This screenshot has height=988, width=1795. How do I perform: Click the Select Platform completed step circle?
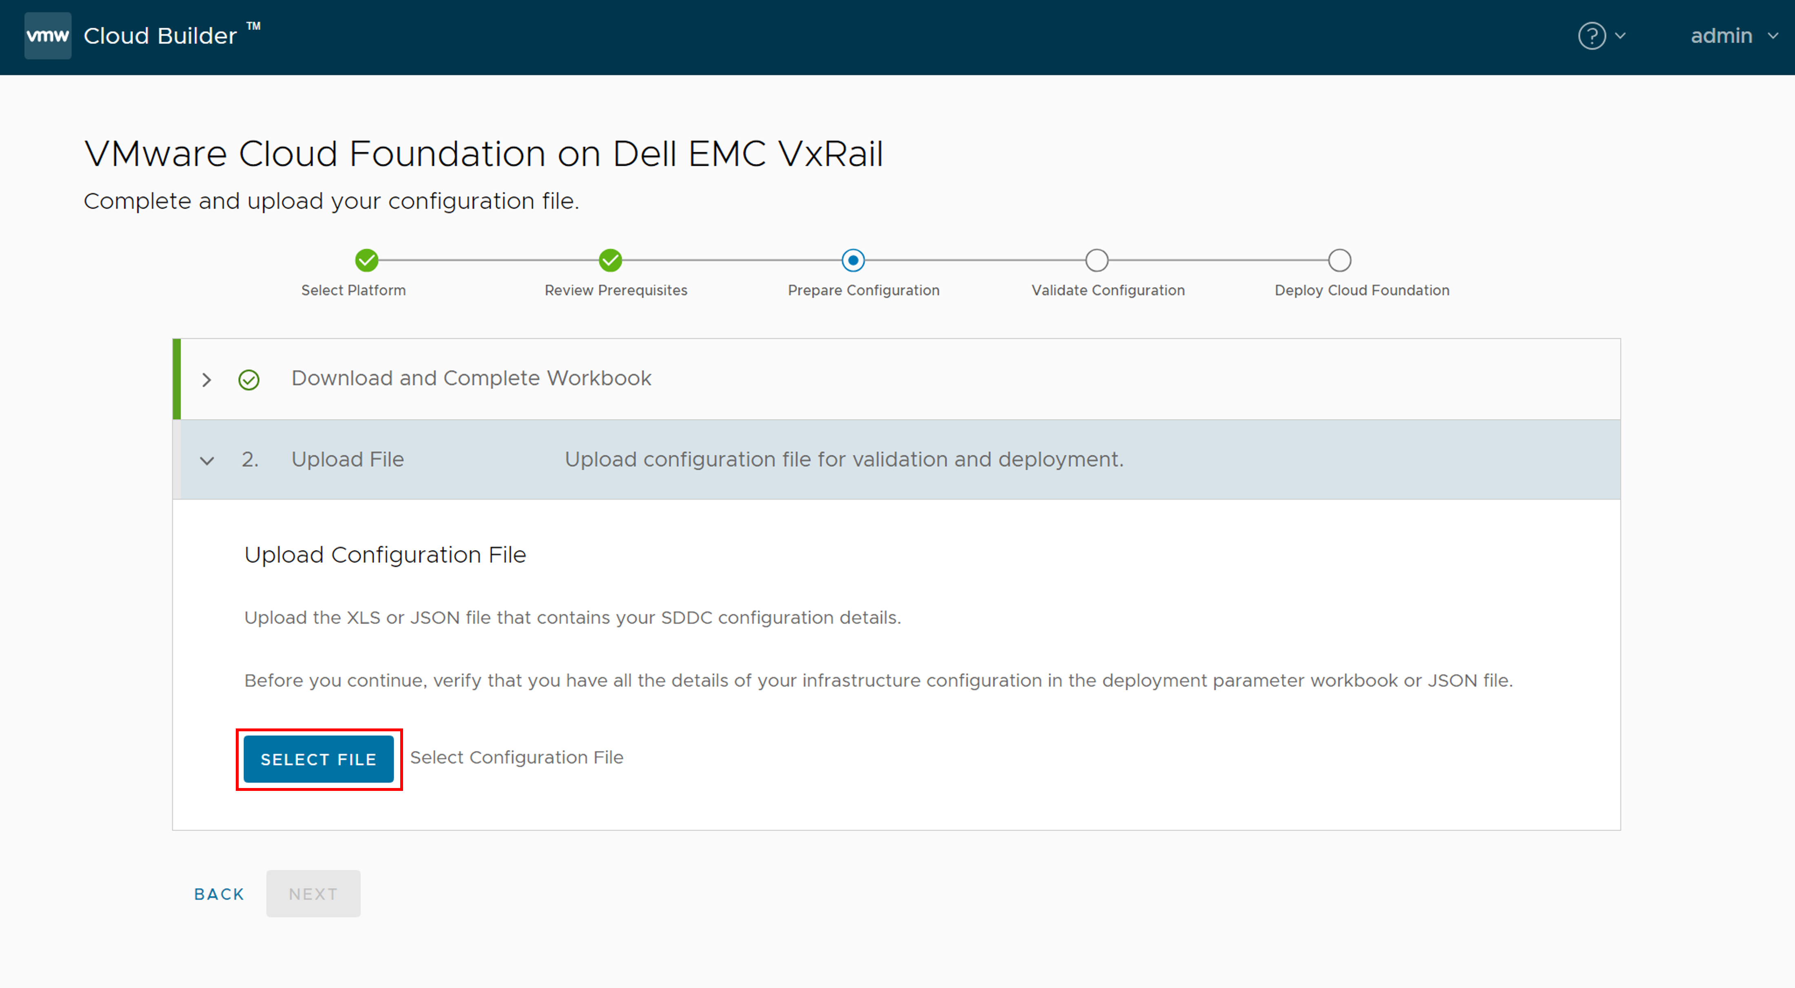[366, 261]
